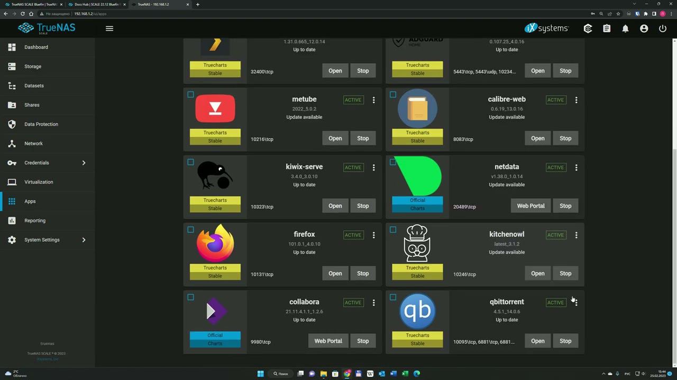Open a new browser tab
This screenshot has width=677, height=380.
click(x=198, y=4)
